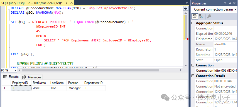Click the Property Pages wrench icon
Viewport: 238px width, 107px height.
point(209,16)
